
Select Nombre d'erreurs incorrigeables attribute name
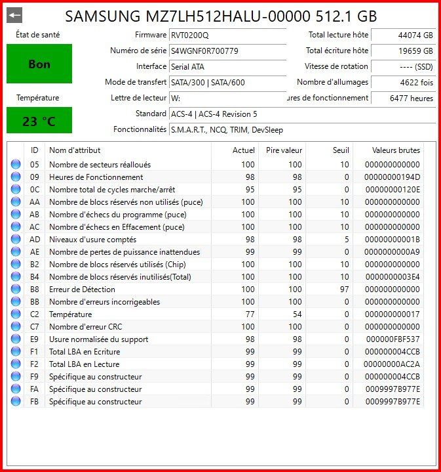[x=105, y=302]
